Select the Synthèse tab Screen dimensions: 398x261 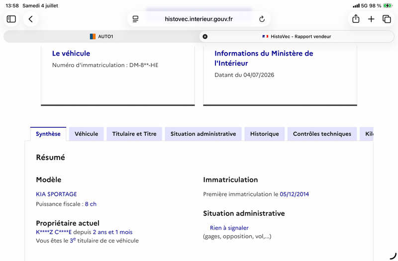48,134
